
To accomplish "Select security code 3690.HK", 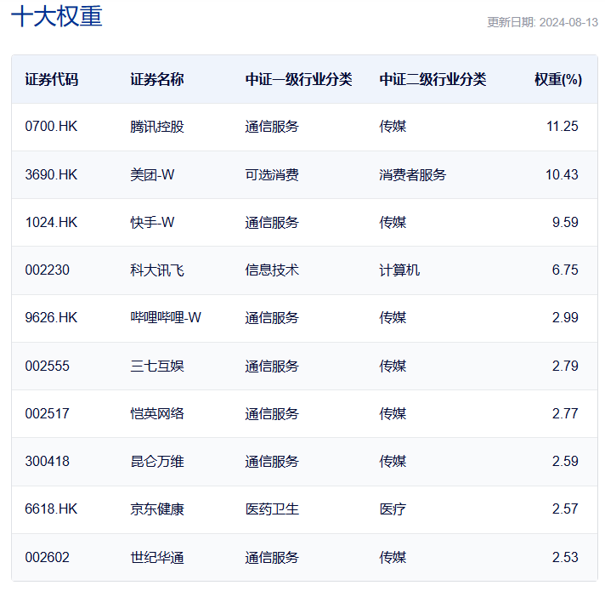I will [x=51, y=175].
